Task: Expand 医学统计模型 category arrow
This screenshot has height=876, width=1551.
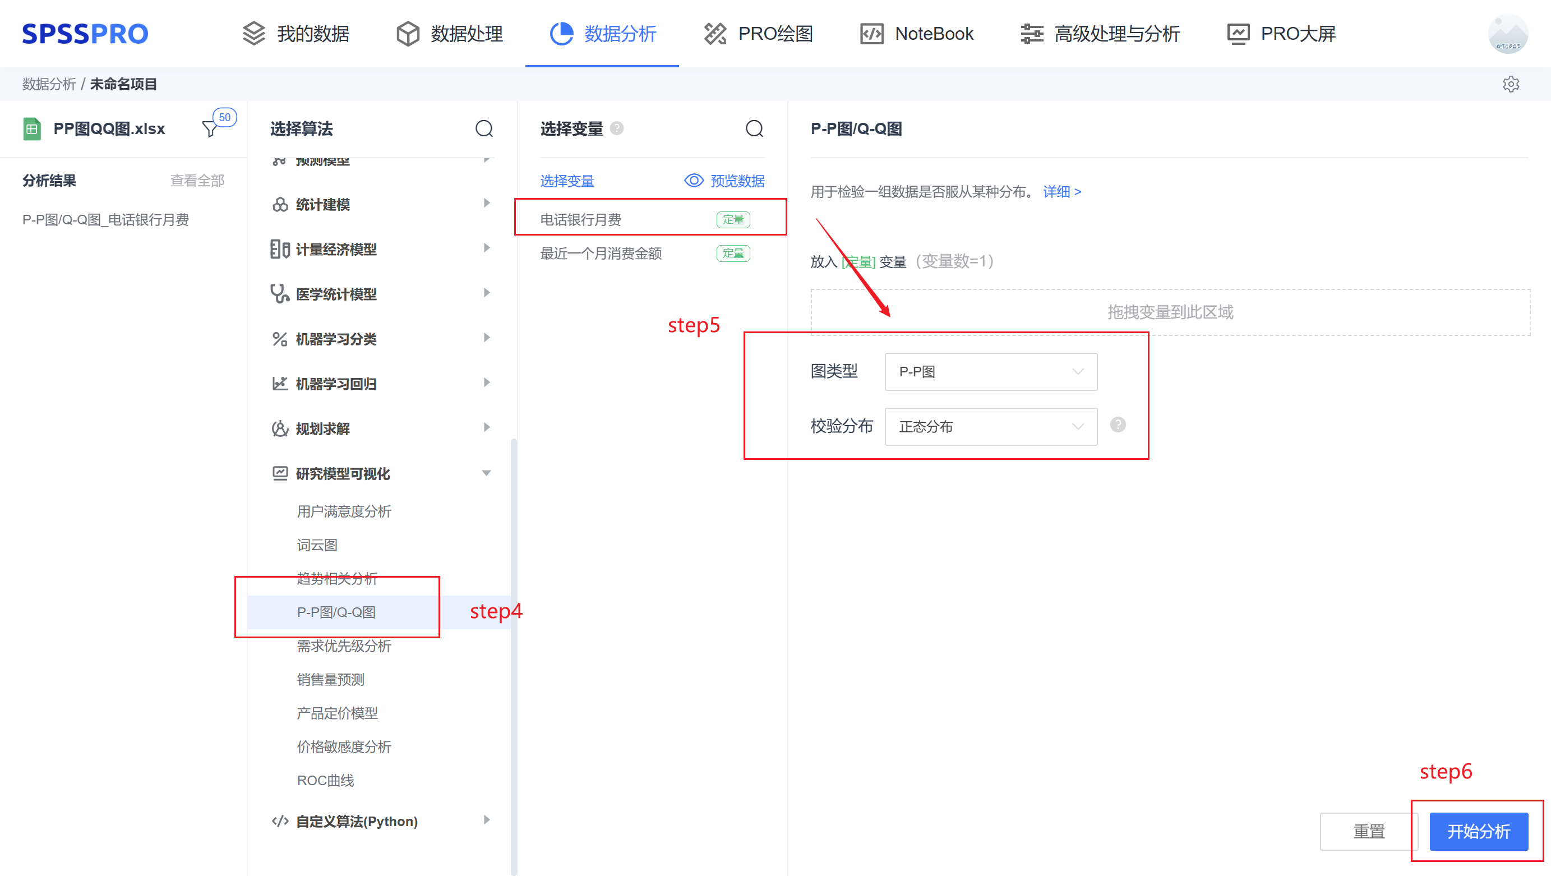Action: click(x=487, y=293)
